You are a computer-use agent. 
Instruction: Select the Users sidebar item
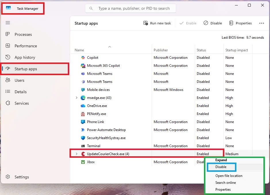(19, 80)
